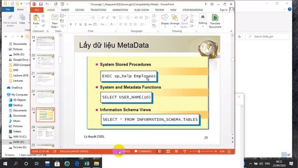298x168 pixels.
Task: Click the Undo arrow icon
Action: point(47,4)
